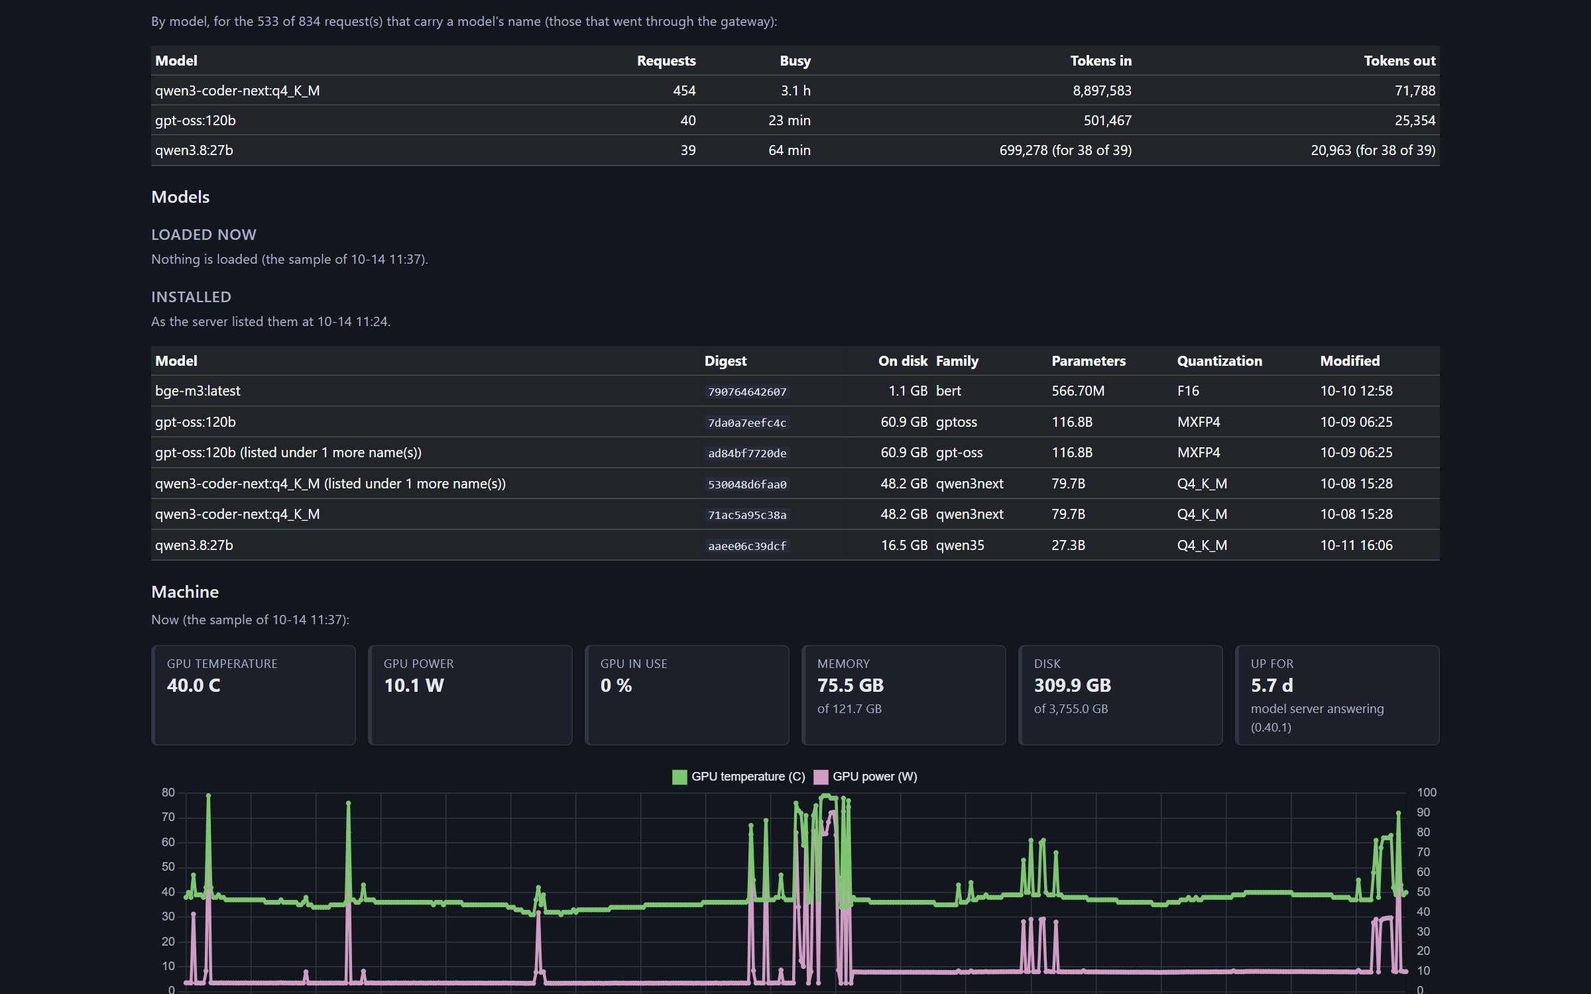This screenshot has height=994, width=1591.
Task: Open the DISK 309.9 GB card
Action: (1120, 695)
